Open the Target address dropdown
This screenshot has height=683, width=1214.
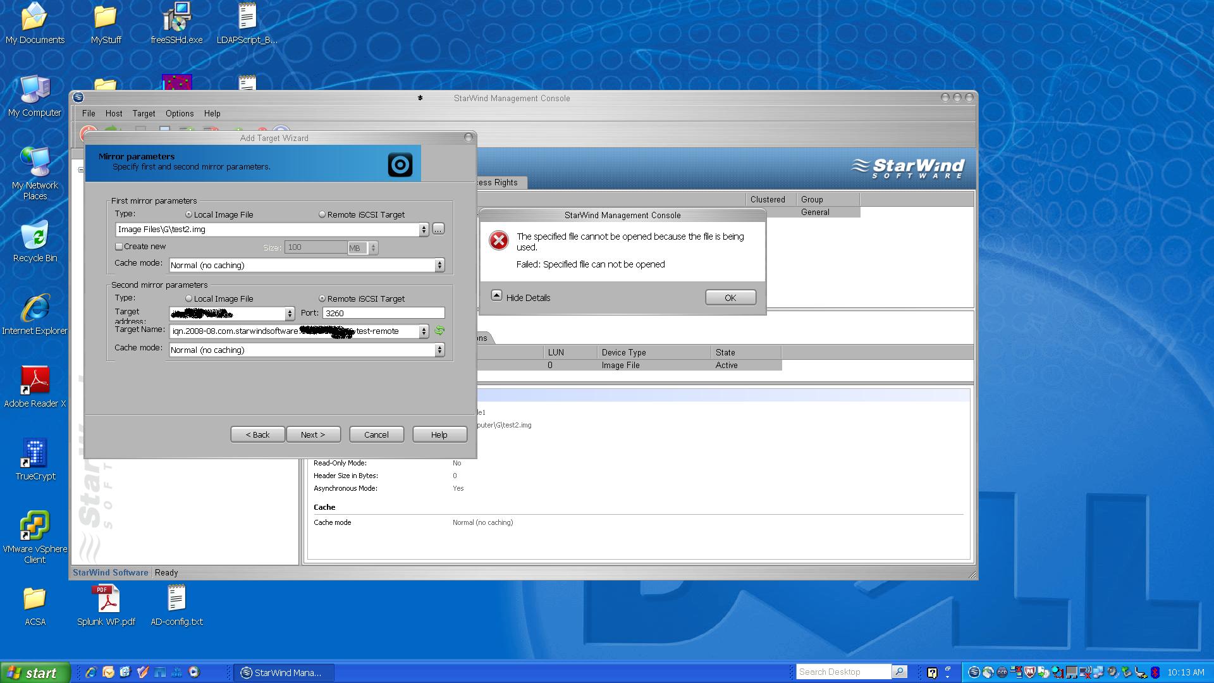pyautogui.click(x=290, y=314)
